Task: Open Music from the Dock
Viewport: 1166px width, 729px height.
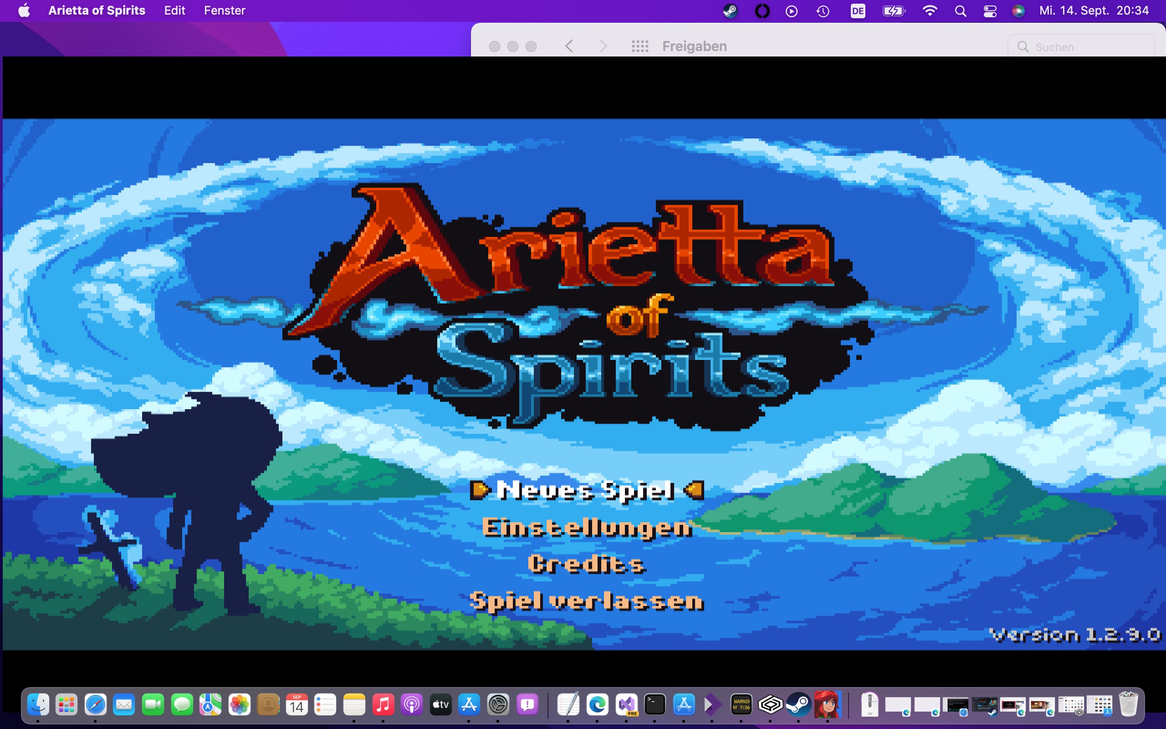Action: click(x=383, y=705)
